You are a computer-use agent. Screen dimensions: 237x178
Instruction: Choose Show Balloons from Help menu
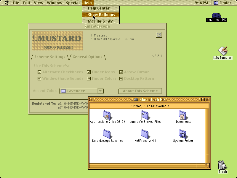tap(101, 15)
